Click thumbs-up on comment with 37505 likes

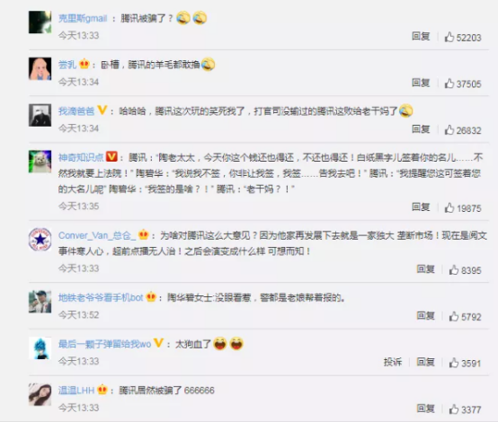point(449,84)
